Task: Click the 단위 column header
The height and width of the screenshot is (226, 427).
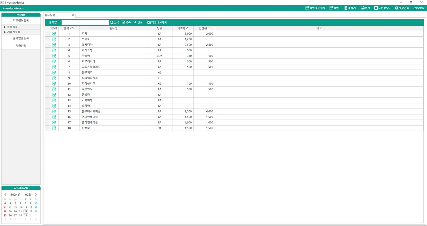Action: [x=159, y=28]
